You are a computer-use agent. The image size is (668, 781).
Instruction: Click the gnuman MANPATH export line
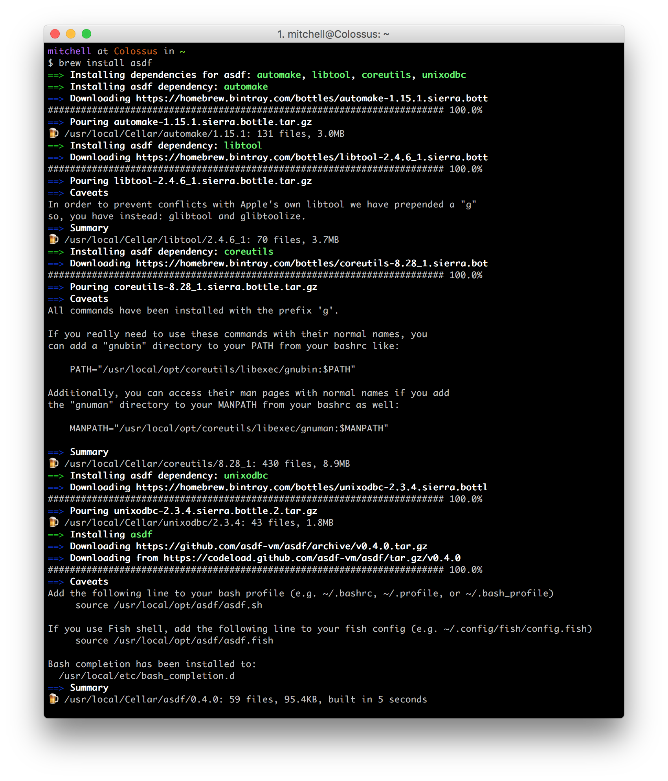[x=229, y=428]
